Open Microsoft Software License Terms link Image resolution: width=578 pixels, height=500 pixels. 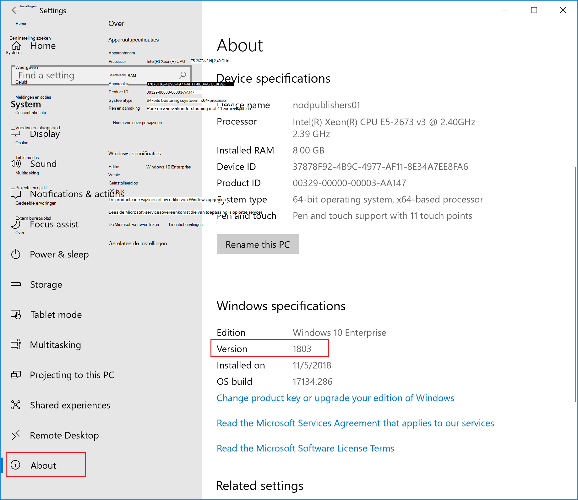pos(305,448)
